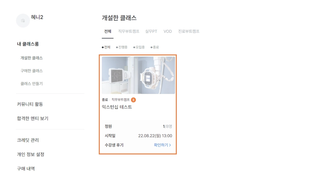Open 개인 정보 설정 in the sidebar

coord(31,154)
